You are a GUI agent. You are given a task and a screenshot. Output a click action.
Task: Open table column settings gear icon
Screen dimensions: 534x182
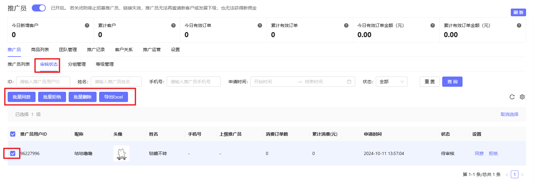(x=522, y=97)
